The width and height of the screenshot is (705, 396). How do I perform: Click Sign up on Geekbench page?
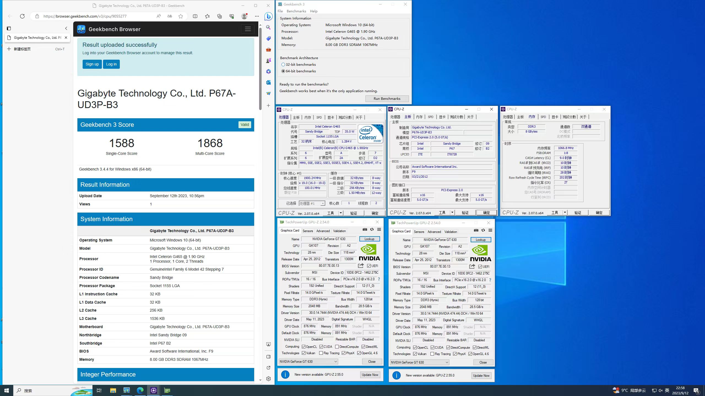click(92, 64)
